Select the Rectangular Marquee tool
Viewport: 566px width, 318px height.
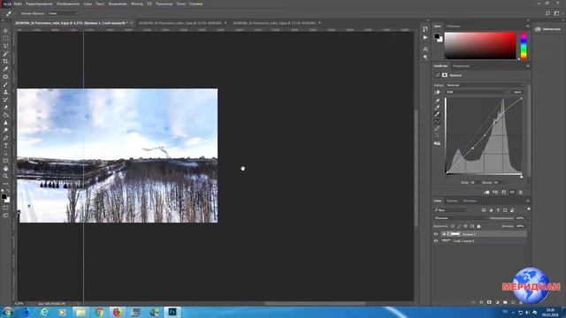(x=5, y=38)
